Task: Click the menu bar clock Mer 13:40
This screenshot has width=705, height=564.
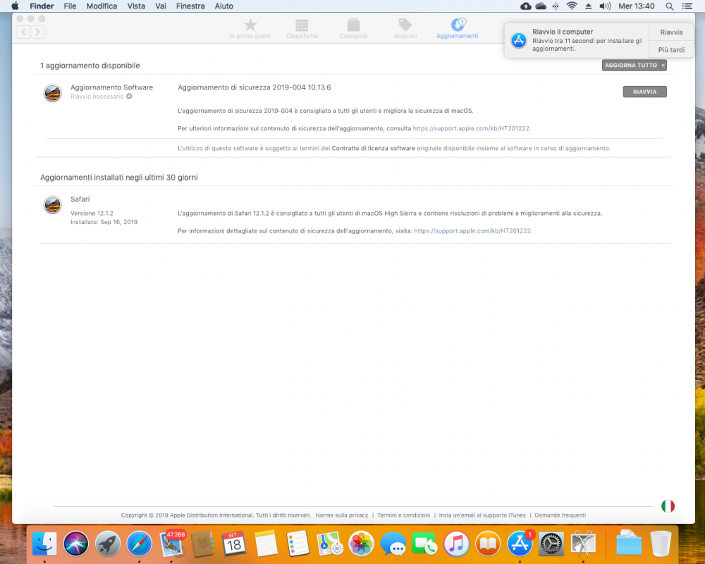Action: pyautogui.click(x=636, y=6)
